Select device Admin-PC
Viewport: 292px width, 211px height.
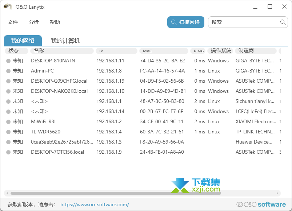tap(42, 71)
